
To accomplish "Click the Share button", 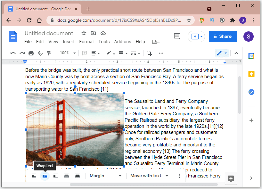I will 223,36.
